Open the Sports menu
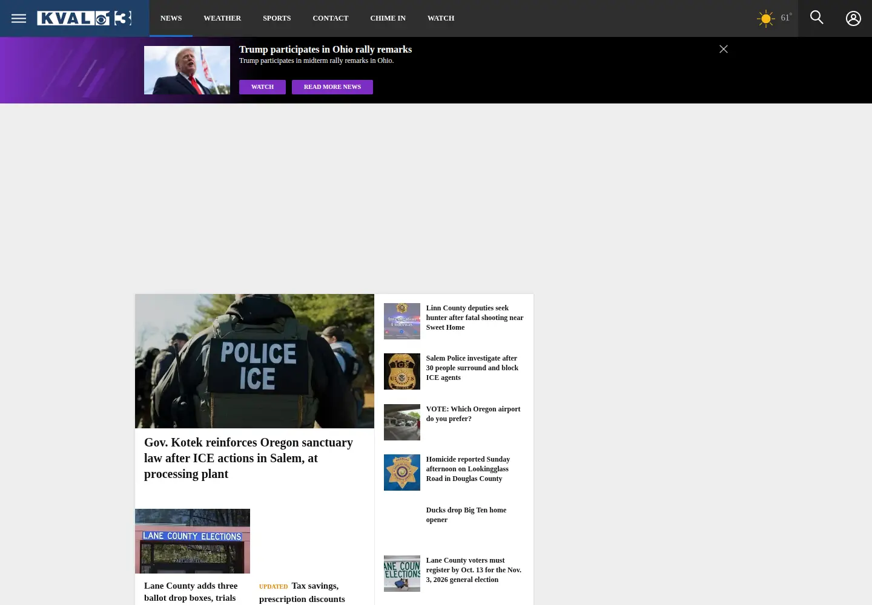The height and width of the screenshot is (605, 872). coord(277,18)
